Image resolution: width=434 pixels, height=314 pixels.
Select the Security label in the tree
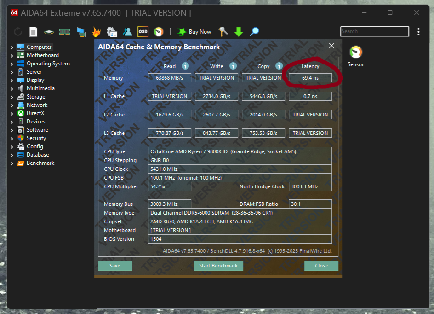[36, 138]
